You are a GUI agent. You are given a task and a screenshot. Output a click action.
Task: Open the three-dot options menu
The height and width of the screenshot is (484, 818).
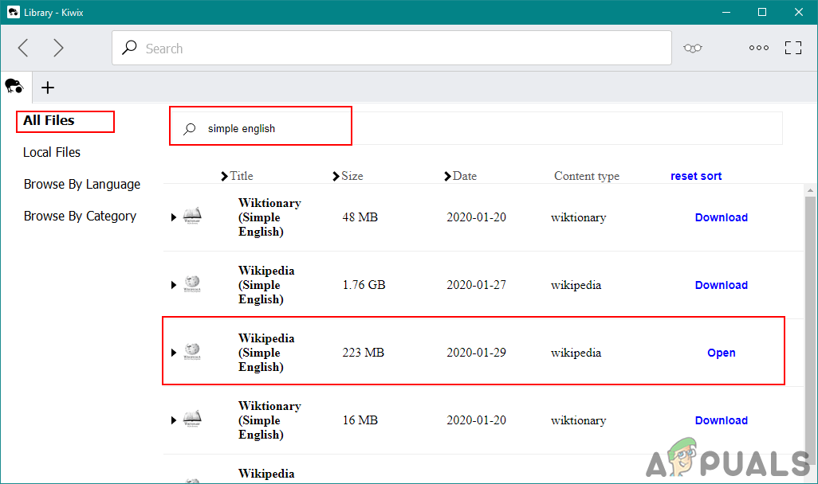pyautogui.click(x=758, y=49)
